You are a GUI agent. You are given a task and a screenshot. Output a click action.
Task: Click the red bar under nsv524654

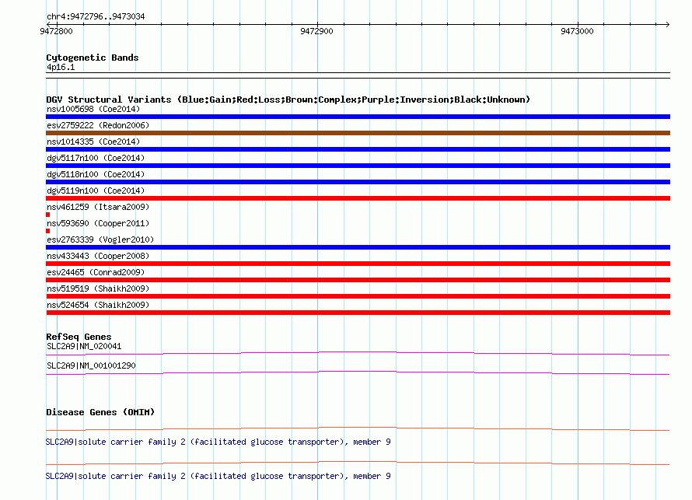[x=358, y=313]
